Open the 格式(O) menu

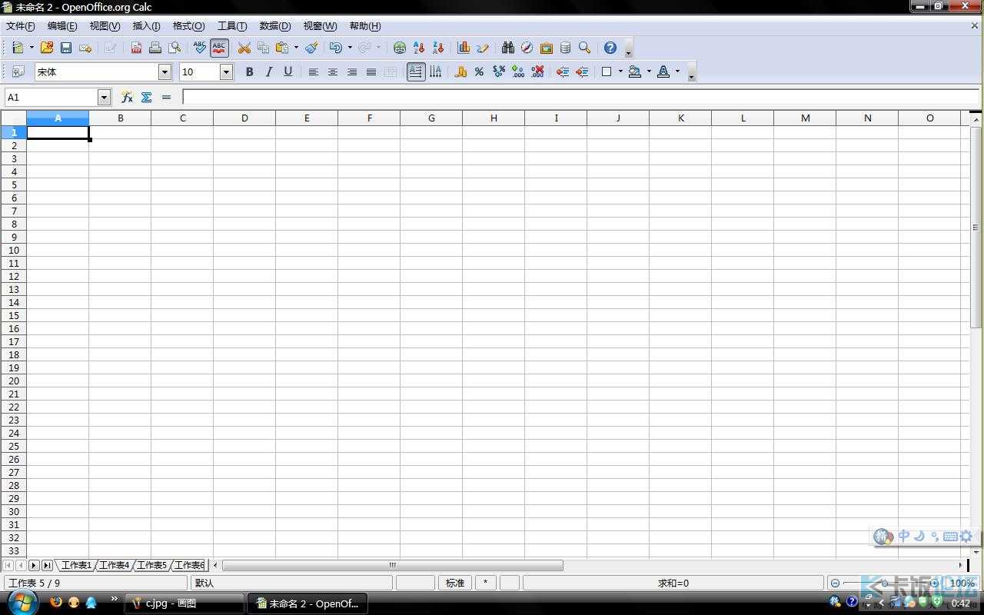[189, 25]
